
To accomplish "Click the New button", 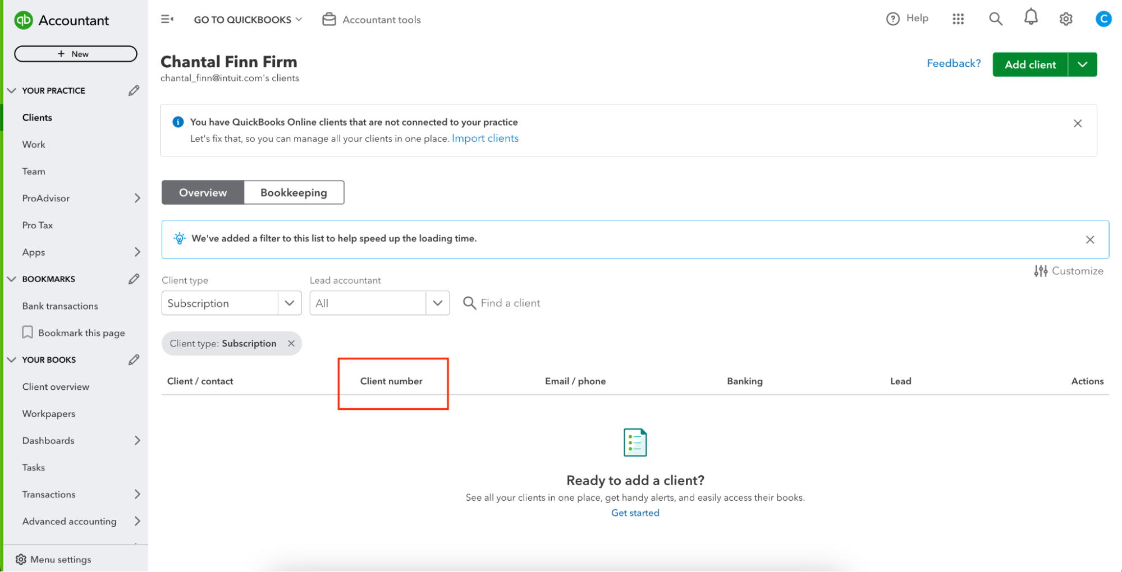I will click(76, 54).
